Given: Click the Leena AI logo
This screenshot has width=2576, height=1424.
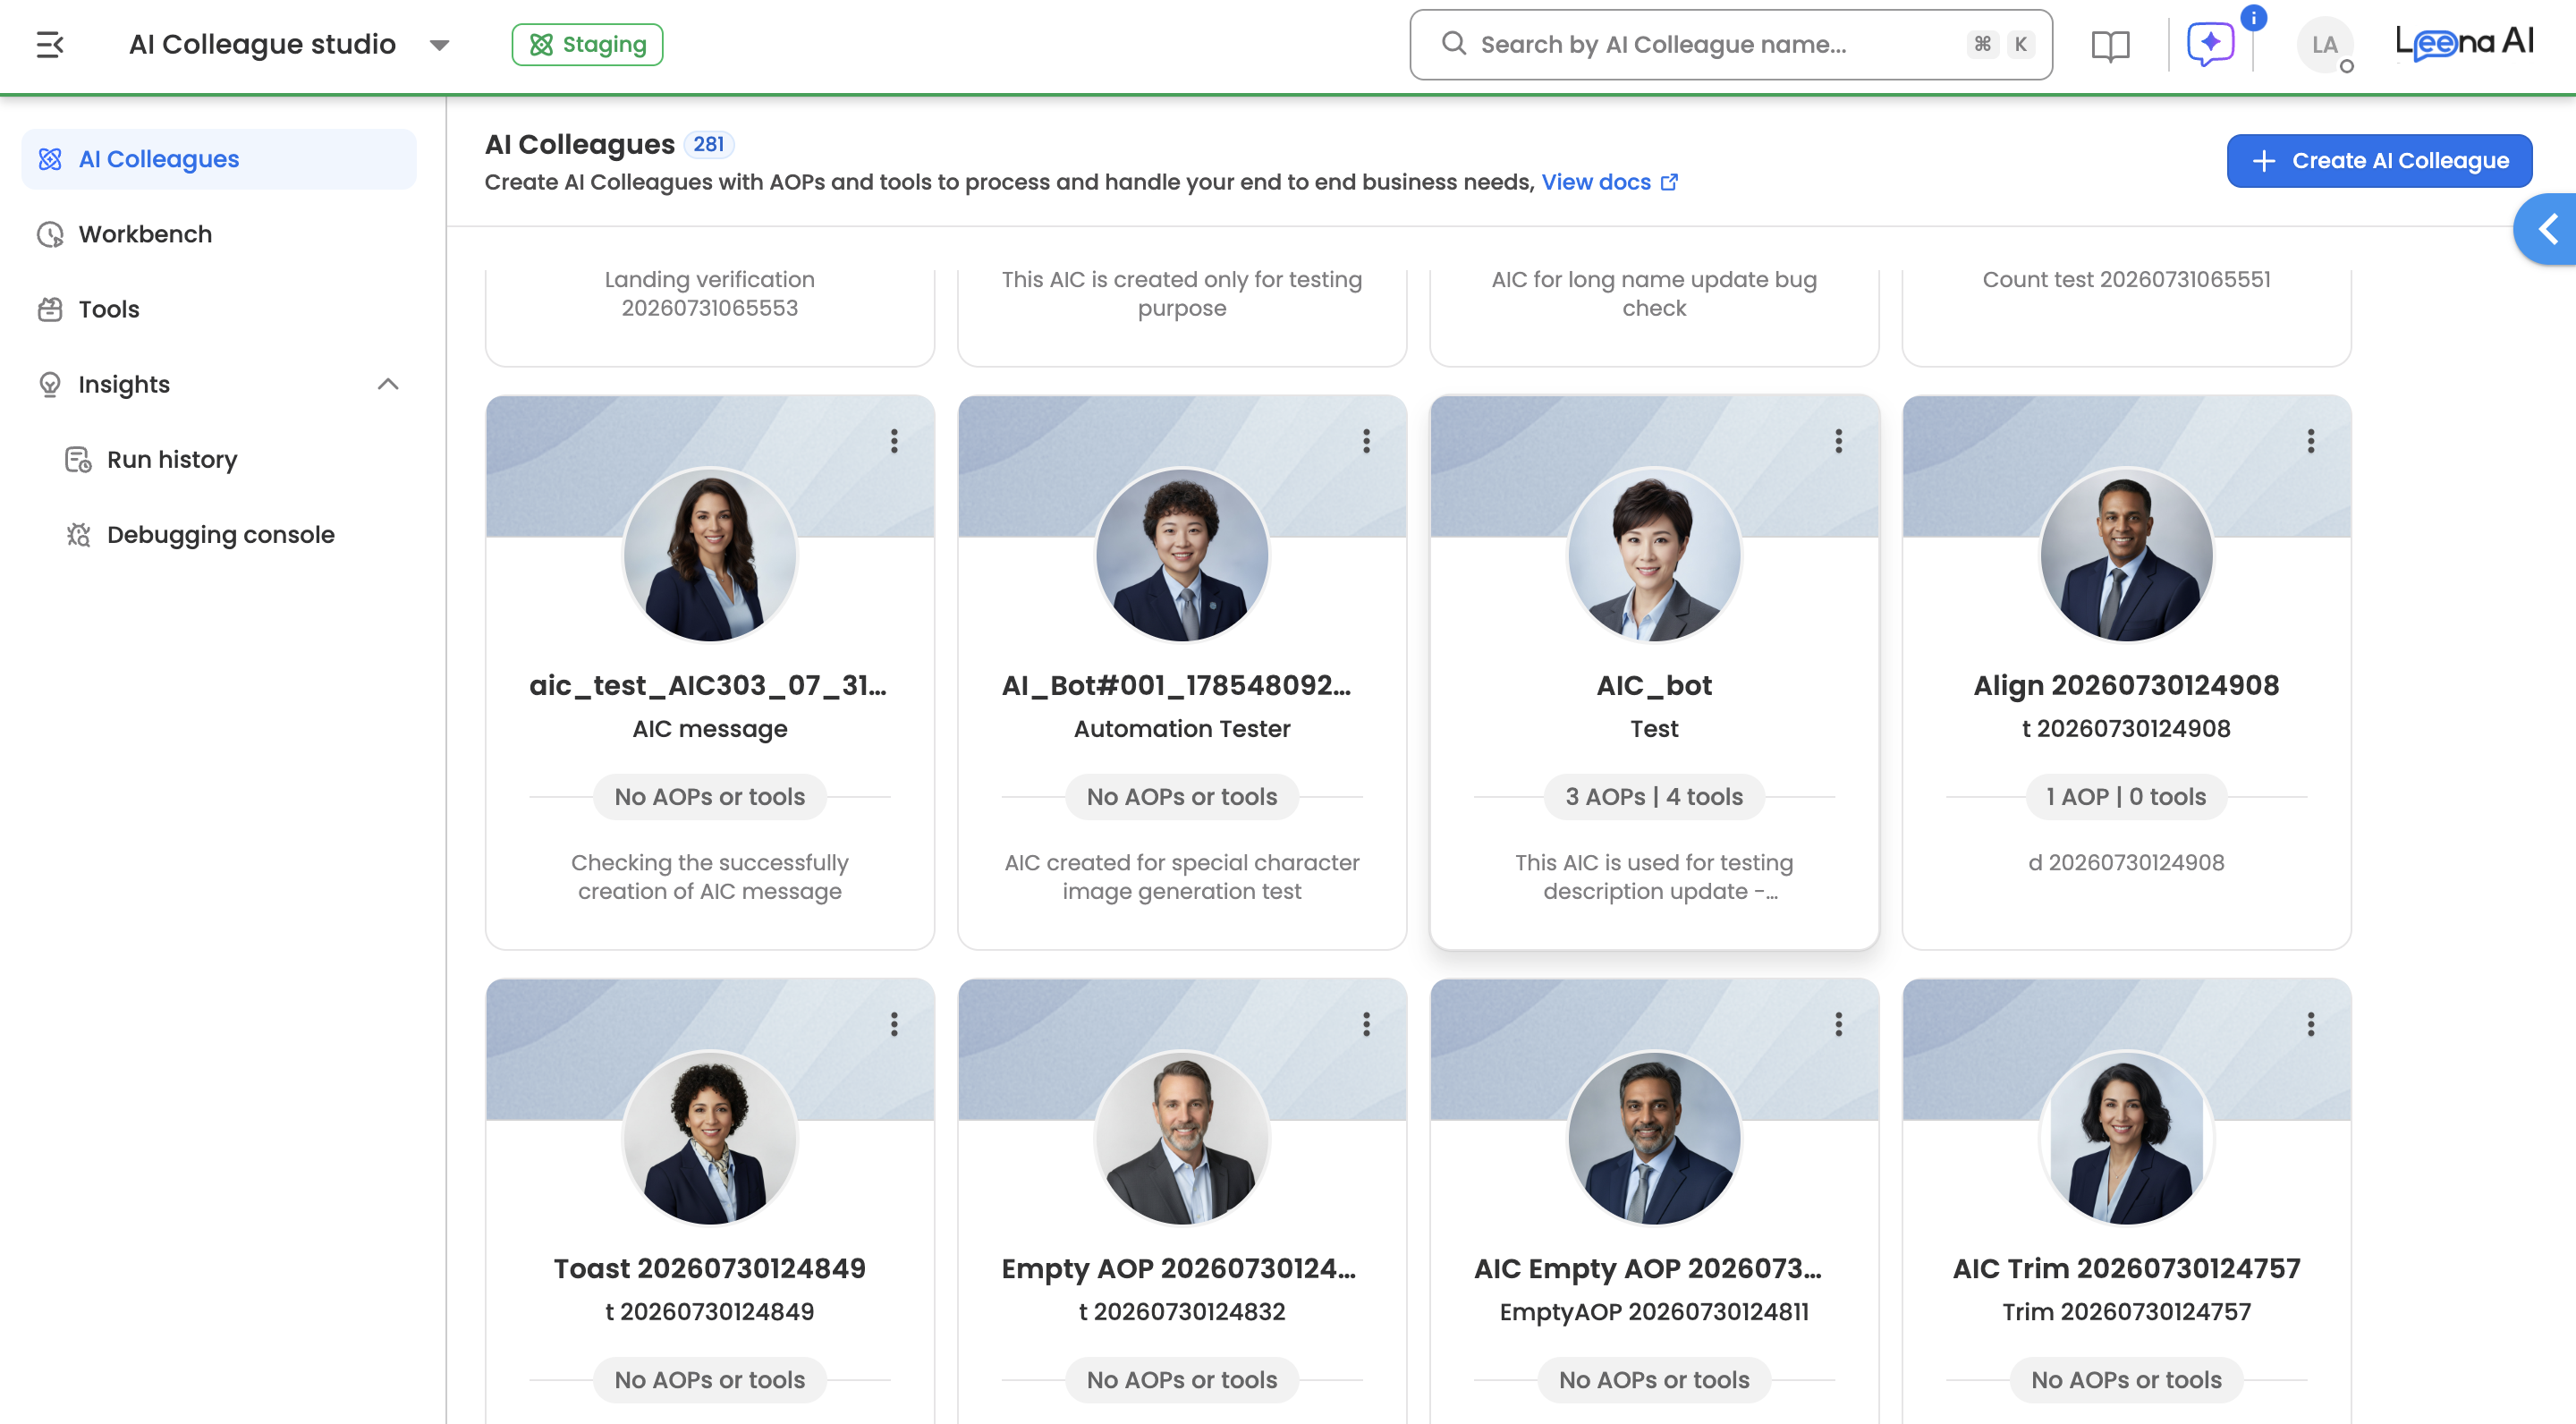Looking at the screenshot, I should tap(2464, 43).
